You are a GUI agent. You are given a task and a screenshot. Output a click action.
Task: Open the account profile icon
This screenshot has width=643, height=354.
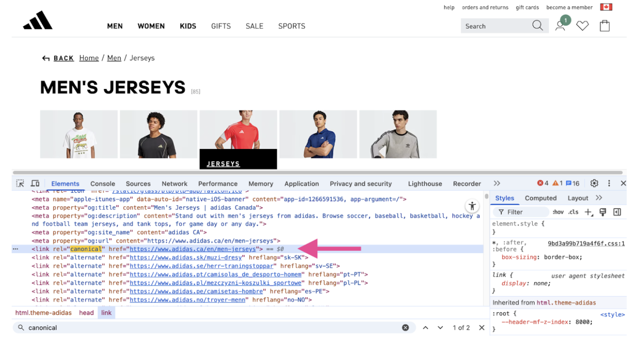(560, 26)
